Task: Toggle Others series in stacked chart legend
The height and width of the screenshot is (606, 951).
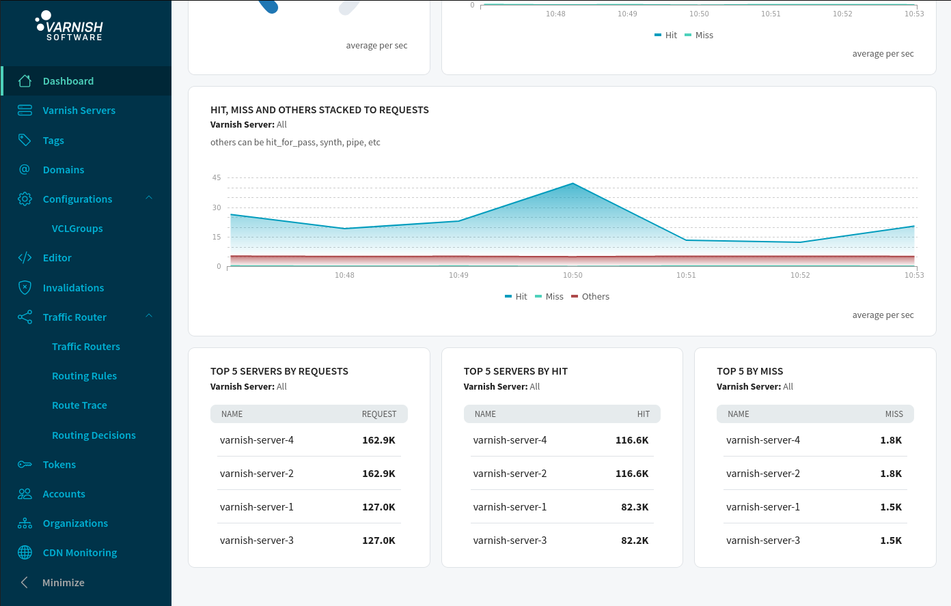Action: [590, 296]
